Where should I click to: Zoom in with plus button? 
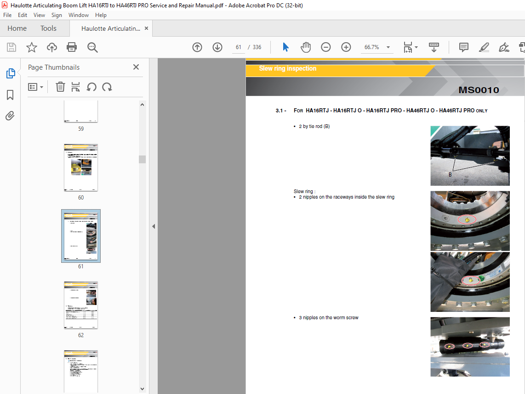346,47
